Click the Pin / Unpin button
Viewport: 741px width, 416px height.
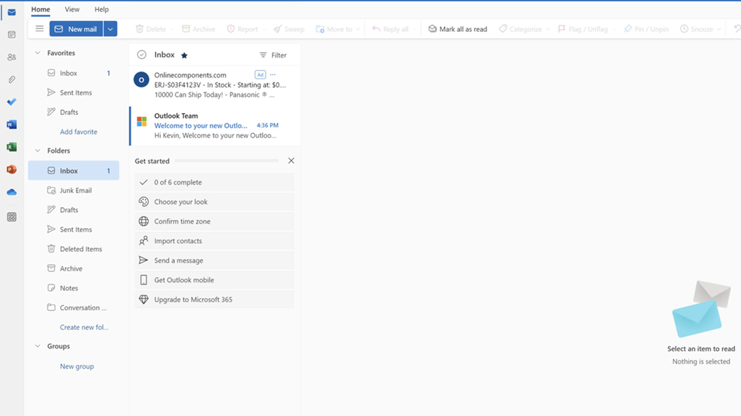pos(646,29)
